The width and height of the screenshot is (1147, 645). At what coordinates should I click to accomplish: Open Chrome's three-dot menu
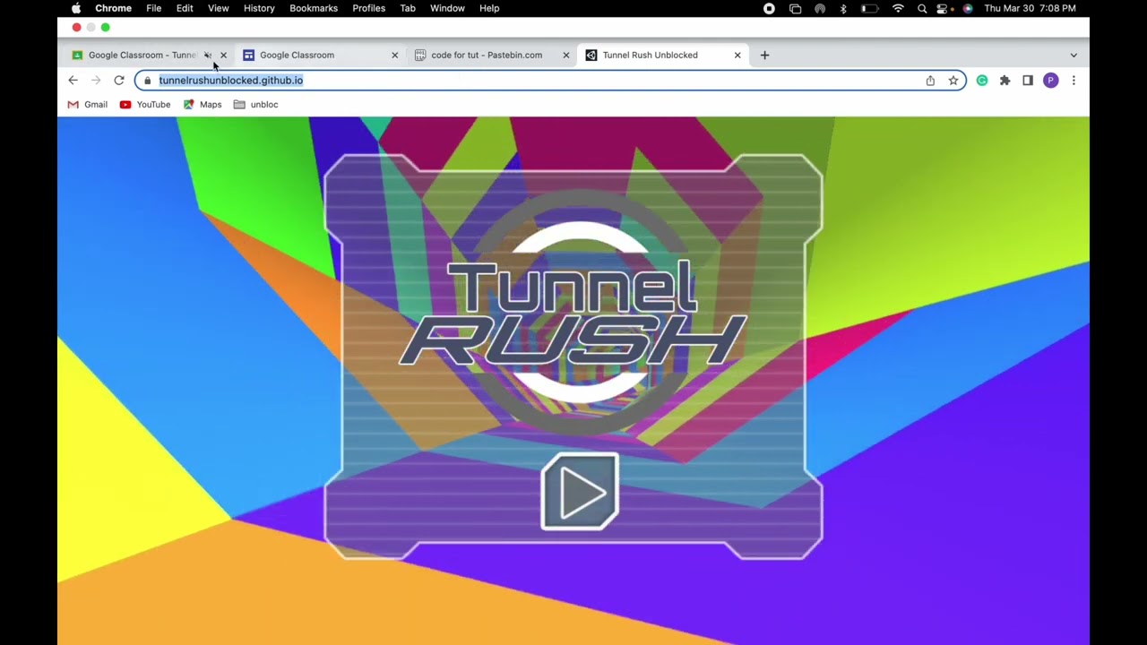tap(1074, 81)
